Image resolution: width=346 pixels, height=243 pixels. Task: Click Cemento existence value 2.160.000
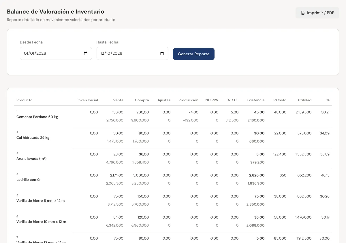256,120
